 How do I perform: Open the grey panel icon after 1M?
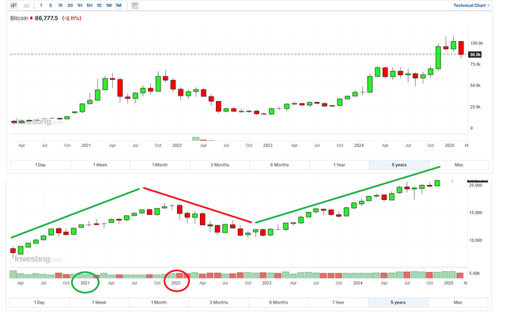(135, 6)
